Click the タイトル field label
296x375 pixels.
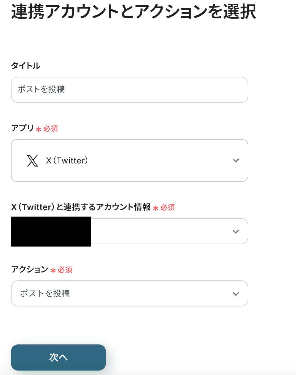[26, 66]
